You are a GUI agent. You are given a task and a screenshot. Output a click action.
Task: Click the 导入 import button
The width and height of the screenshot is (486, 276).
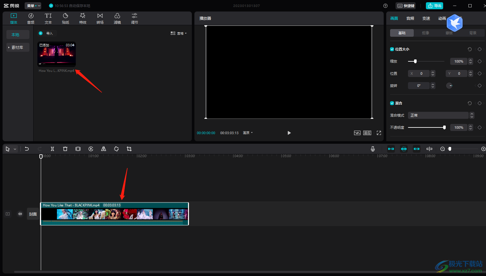tap(46, 33)
